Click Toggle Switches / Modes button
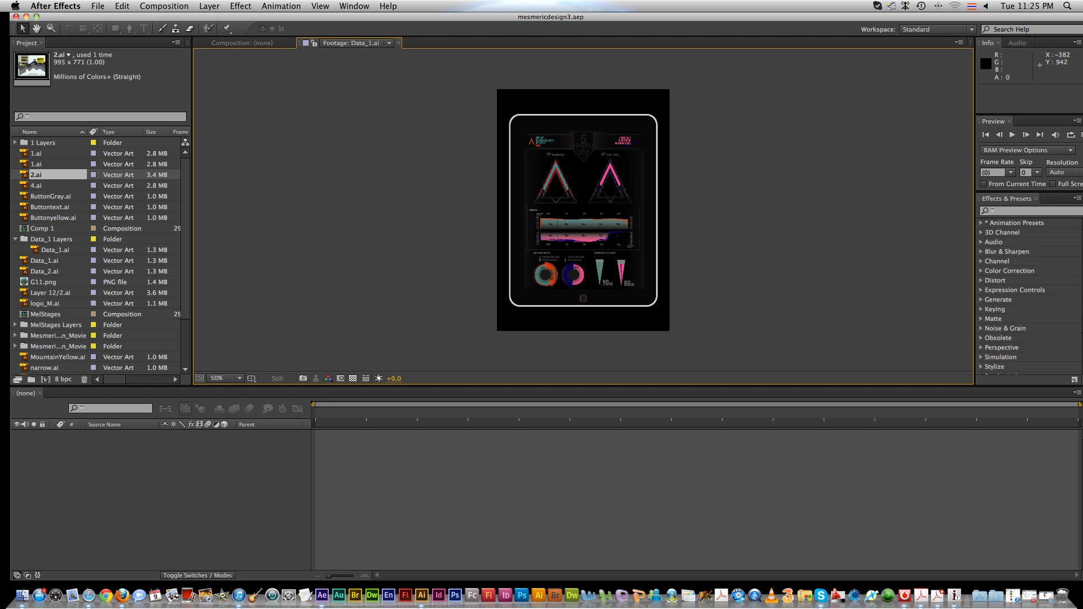1083x609 pixels. 197,575
